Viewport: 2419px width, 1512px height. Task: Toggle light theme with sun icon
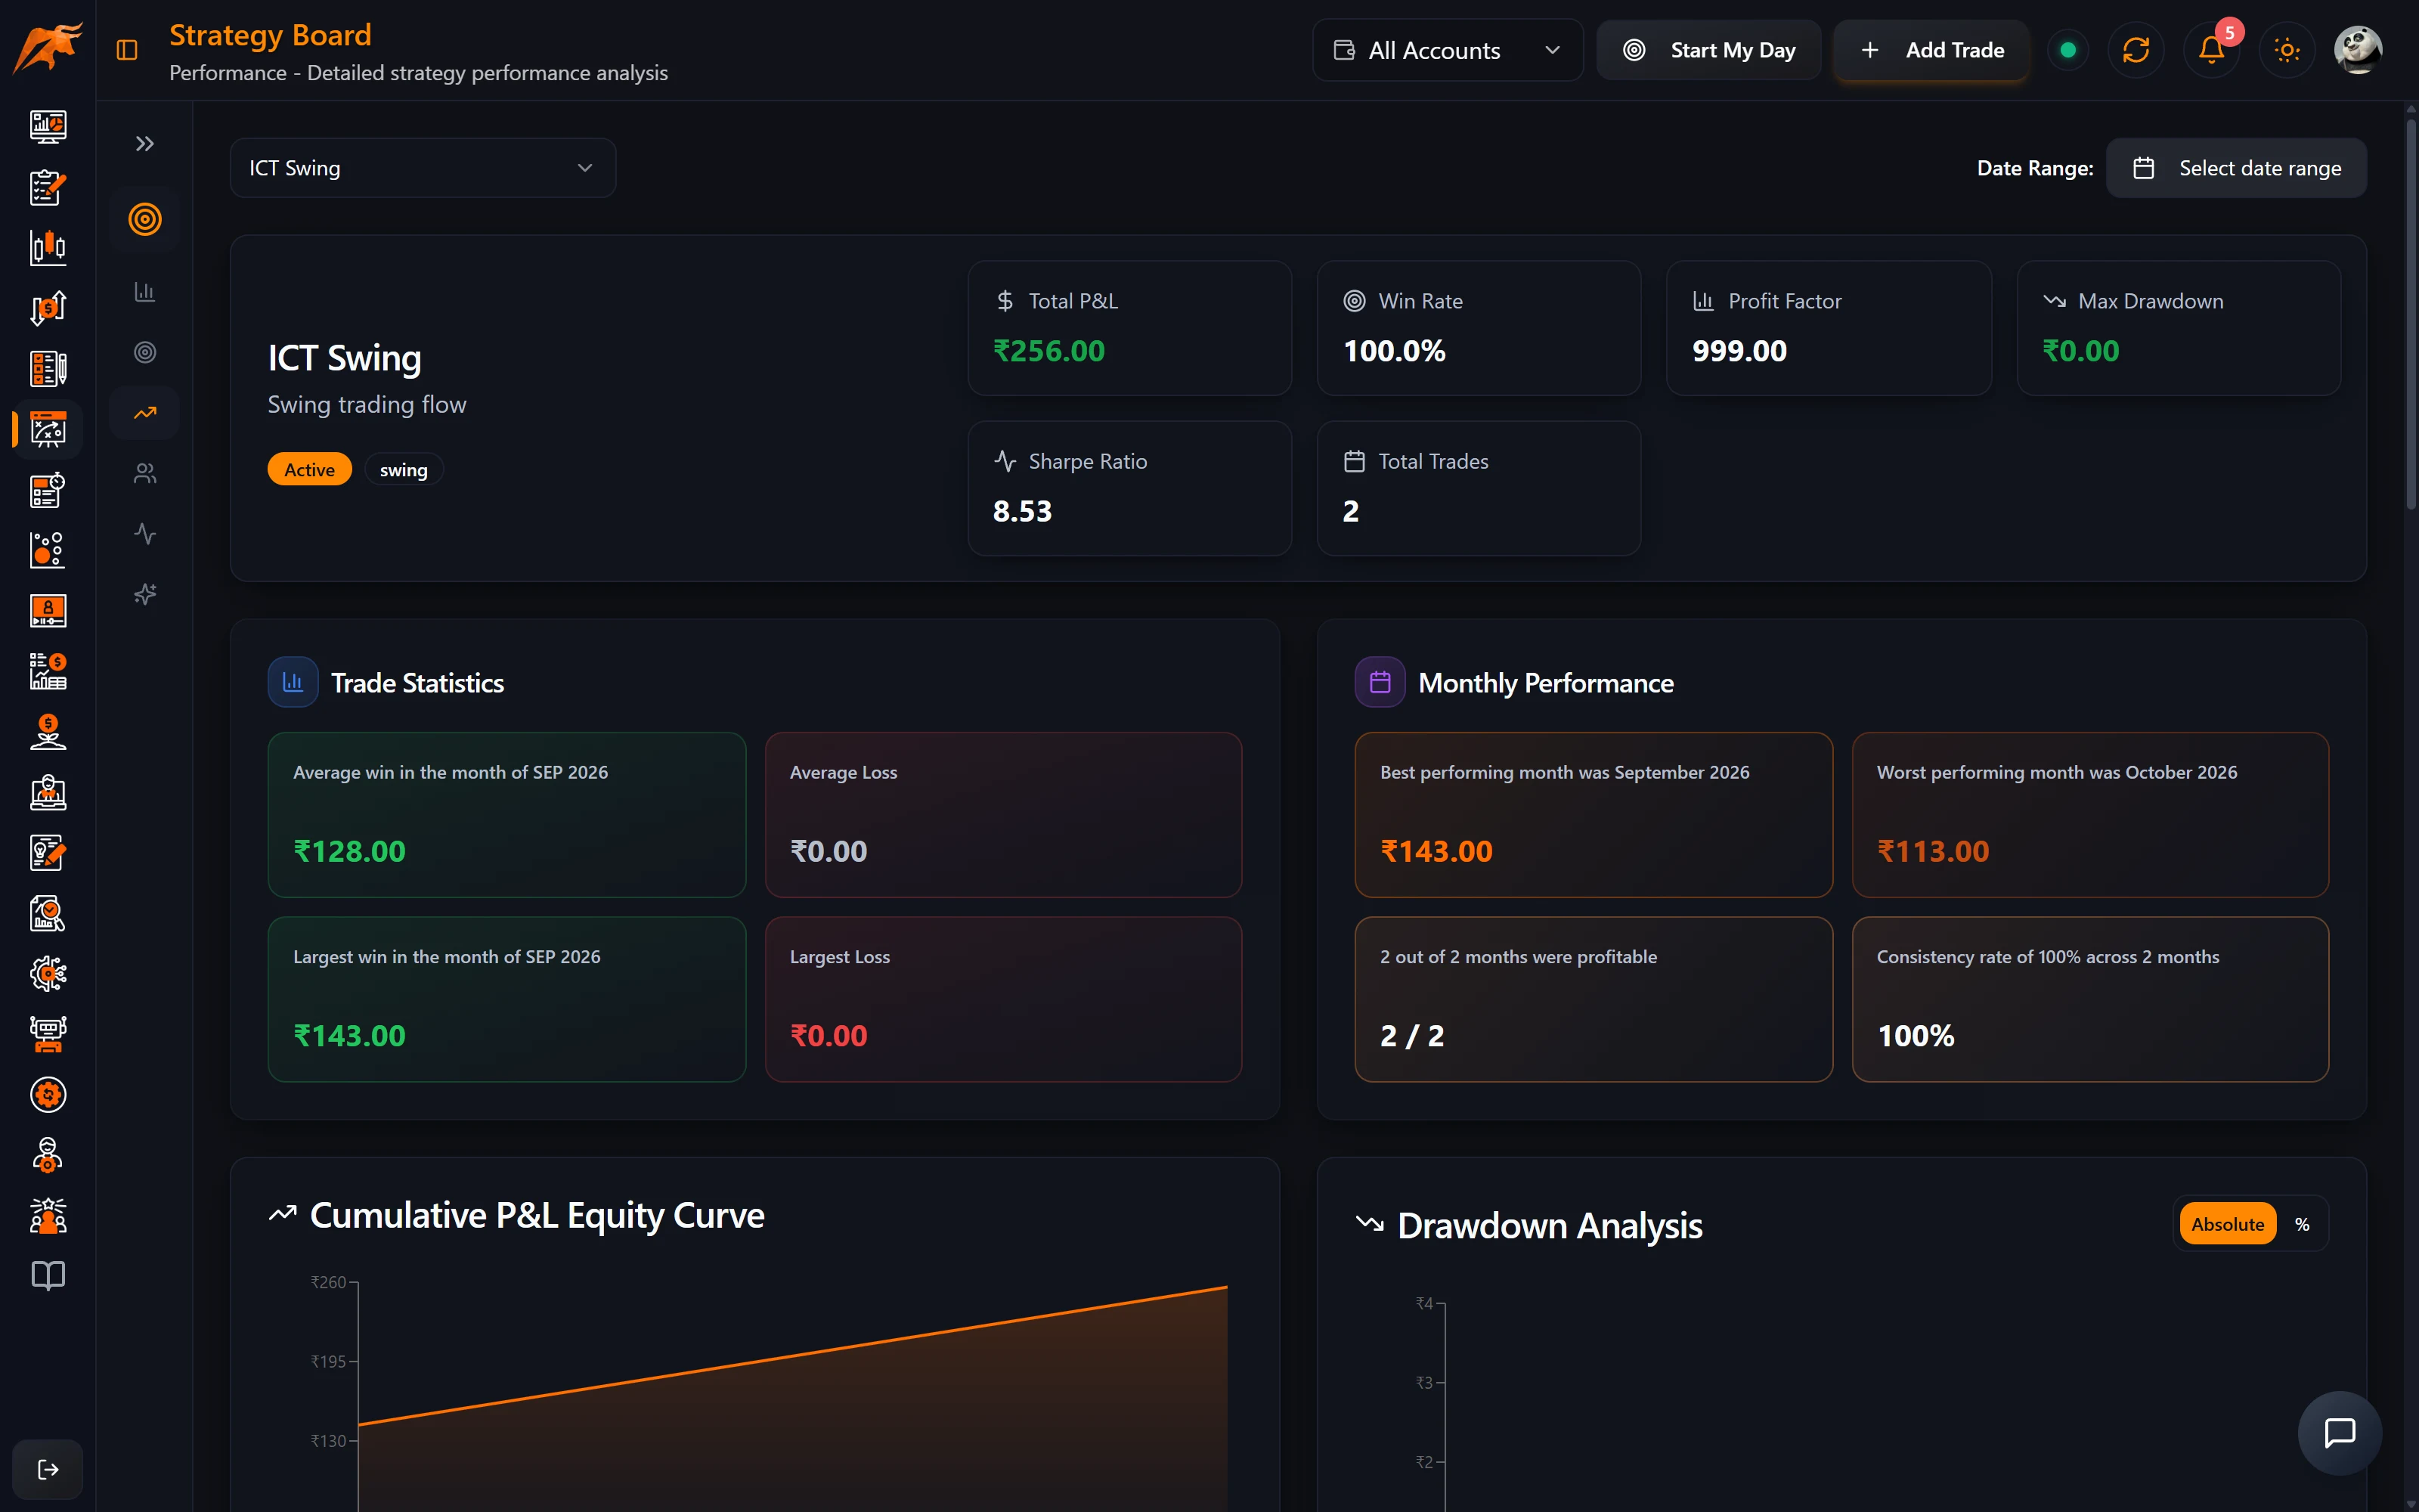pyautogui.click(x=2287, y=50)
